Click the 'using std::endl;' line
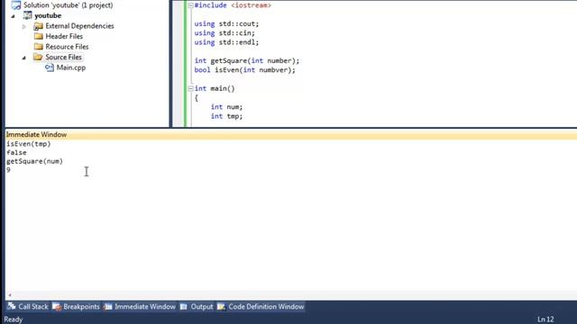 [x=226, y=42]
